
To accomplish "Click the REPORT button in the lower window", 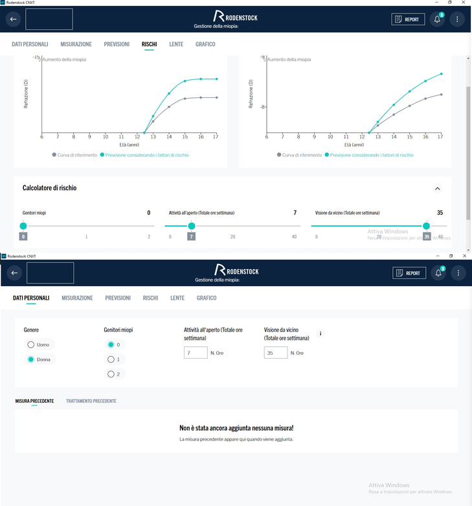I will 409,272.
